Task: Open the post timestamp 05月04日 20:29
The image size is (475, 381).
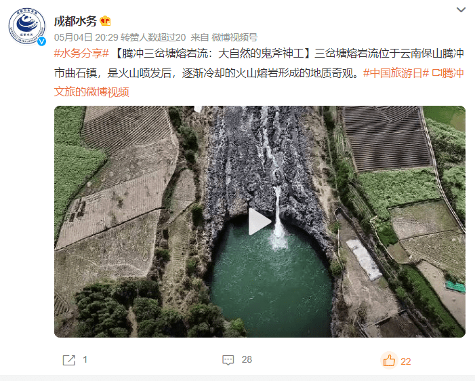Action: point(86,37)
